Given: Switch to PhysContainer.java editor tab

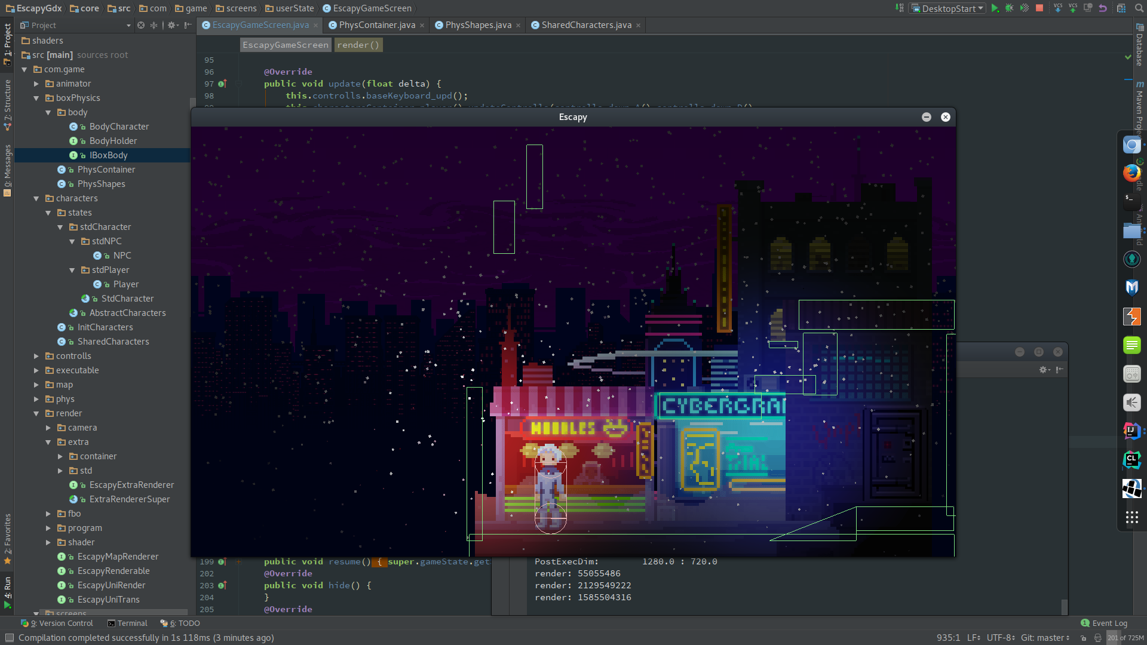Looking at the screenshot, I should pos(376,25).
